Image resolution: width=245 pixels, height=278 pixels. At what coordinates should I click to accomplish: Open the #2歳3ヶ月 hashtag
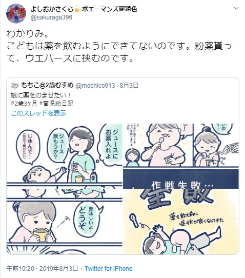tap(24, 104)
